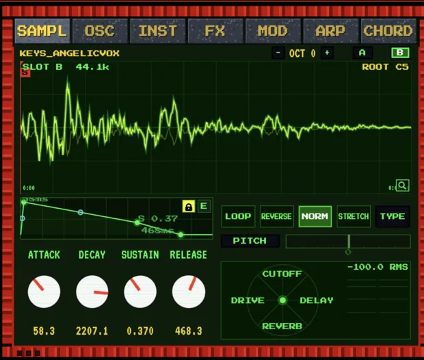This screenshot has height=360, width=424.
Task: Click the DRIVE label on XY pad
Action: point(248,300)
